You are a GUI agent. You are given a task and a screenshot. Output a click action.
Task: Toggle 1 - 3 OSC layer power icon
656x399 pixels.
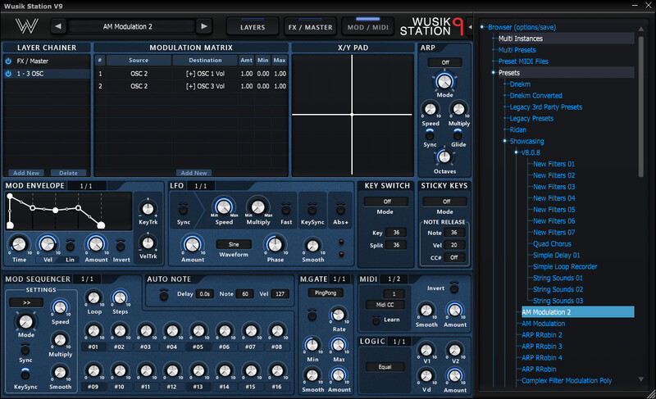coord(8,74)
